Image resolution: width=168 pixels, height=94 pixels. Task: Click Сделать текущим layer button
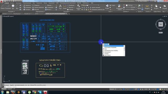click(95, 7)
